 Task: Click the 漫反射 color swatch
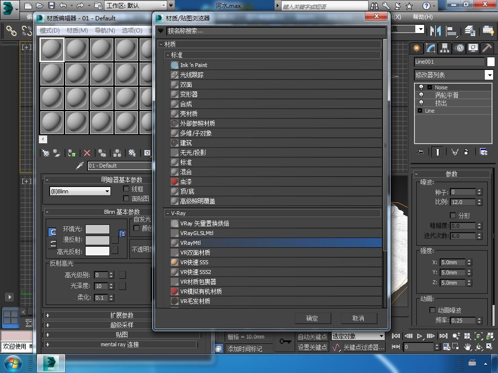coord(97,240)
